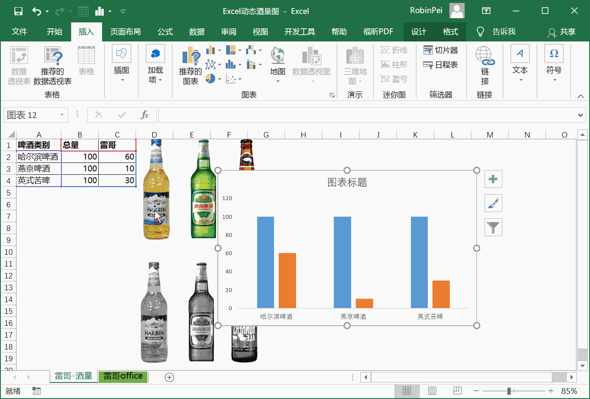The image size is (590, 399).
Task: Switch to Normal view
Action: (407, 391)
